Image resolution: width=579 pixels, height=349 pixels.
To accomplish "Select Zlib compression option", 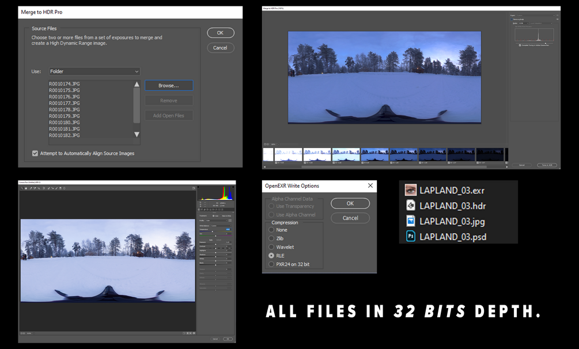I will (271, 238).
